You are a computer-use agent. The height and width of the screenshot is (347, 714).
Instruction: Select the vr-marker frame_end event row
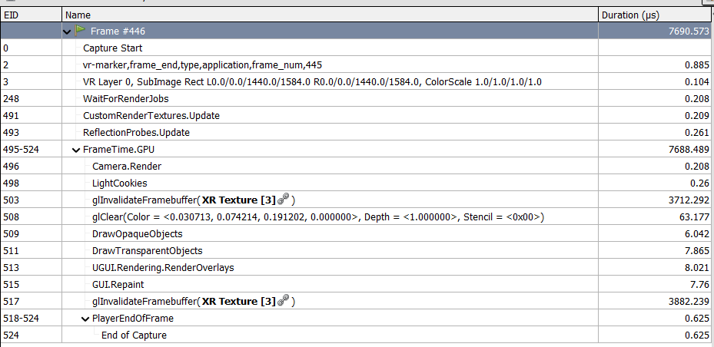(x=208, y=65)
